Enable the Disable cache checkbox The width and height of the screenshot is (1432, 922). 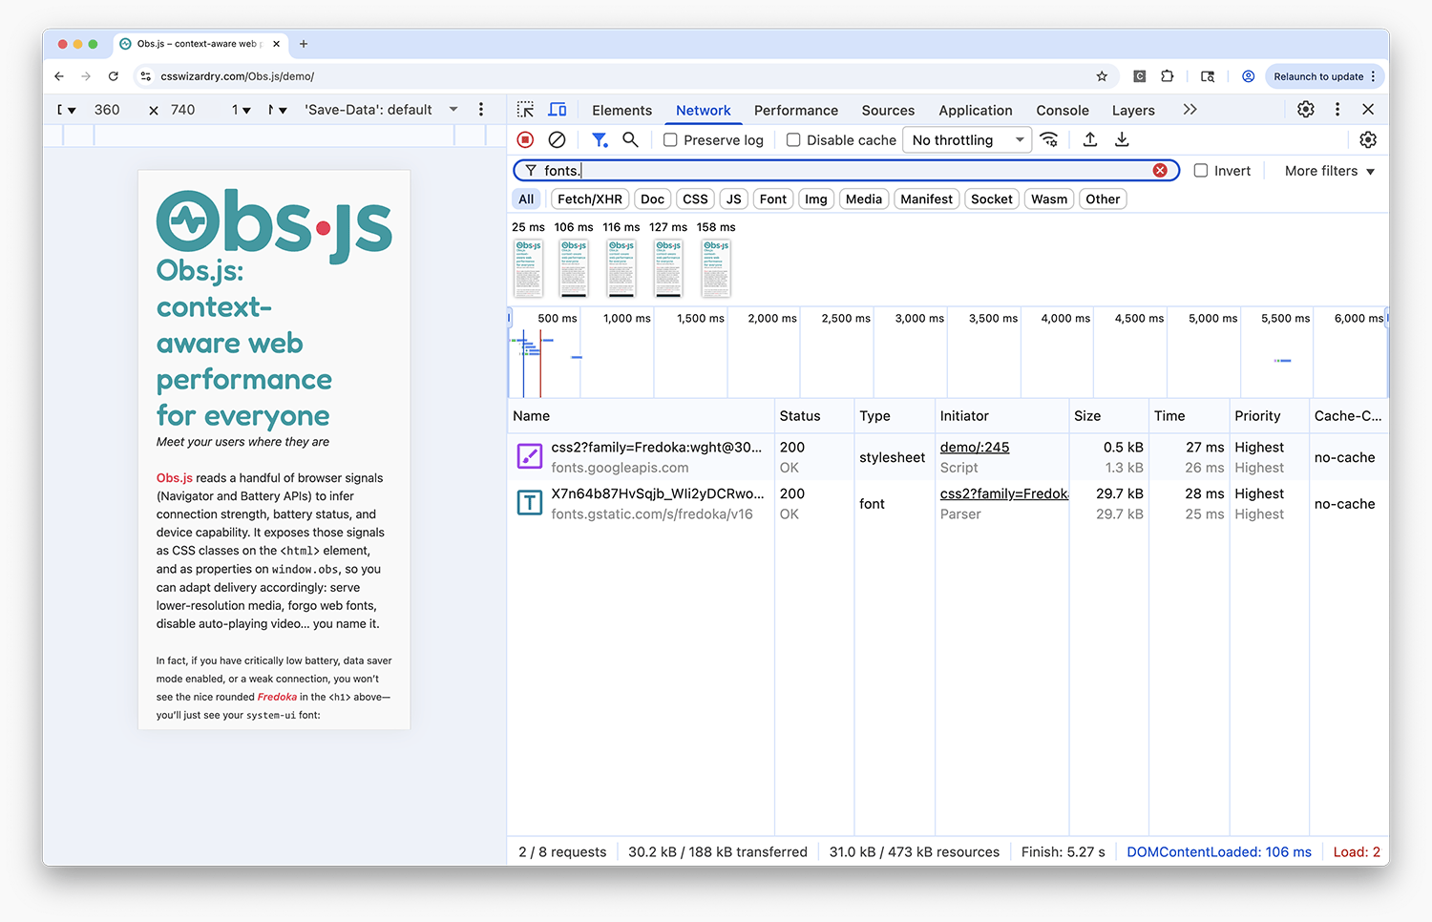pos(793,140)
